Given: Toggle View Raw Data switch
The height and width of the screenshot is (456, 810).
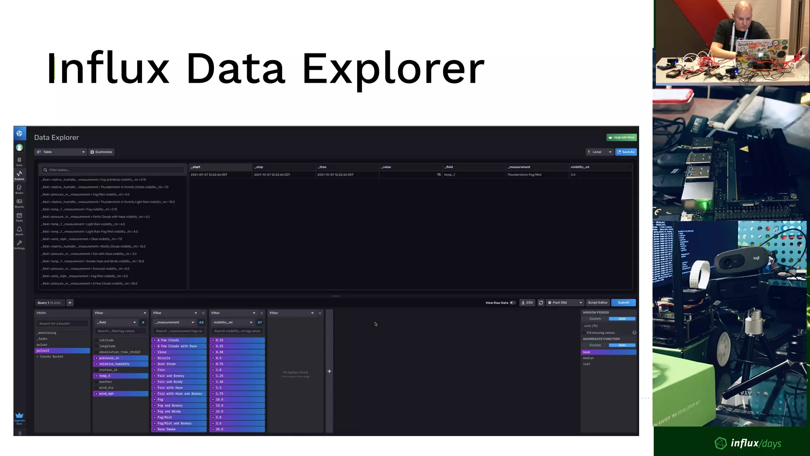Looking at the screenshot, I should [512, 303].
